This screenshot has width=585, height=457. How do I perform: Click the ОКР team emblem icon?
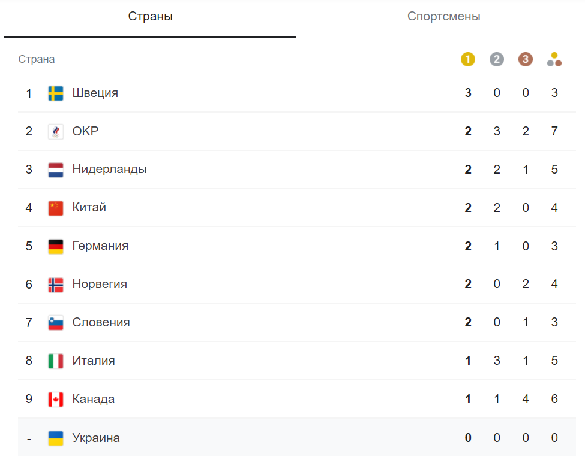tap(56, 132)
